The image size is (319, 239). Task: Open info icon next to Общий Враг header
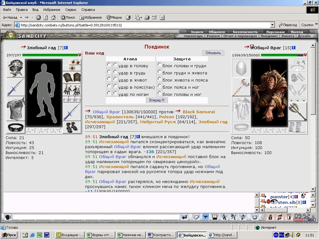click(293, 48)
